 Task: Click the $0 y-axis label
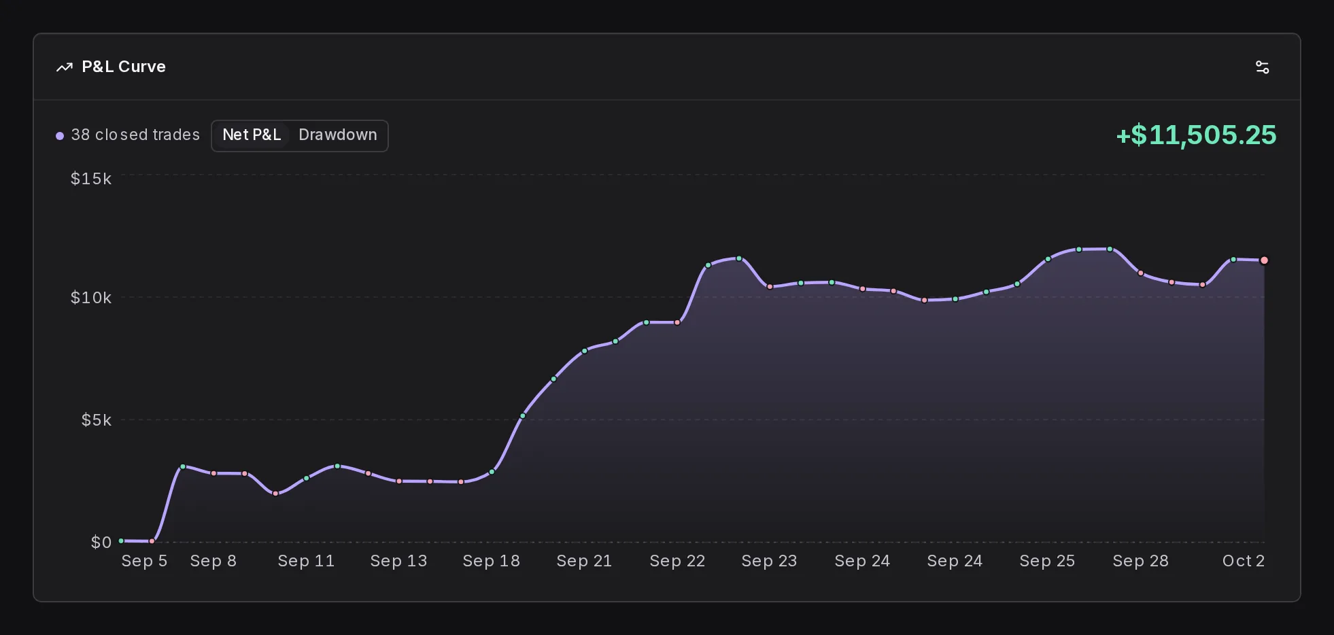click(x=101, y=543)
